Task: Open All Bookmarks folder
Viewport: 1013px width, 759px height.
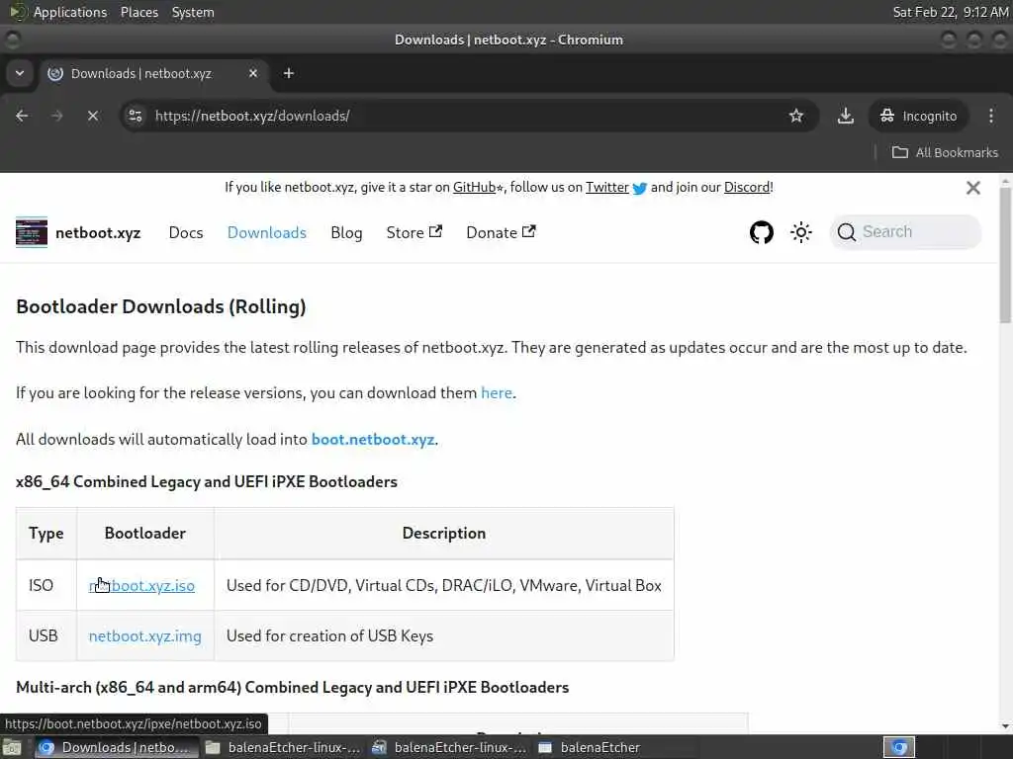Action: (x=945, y=152)
